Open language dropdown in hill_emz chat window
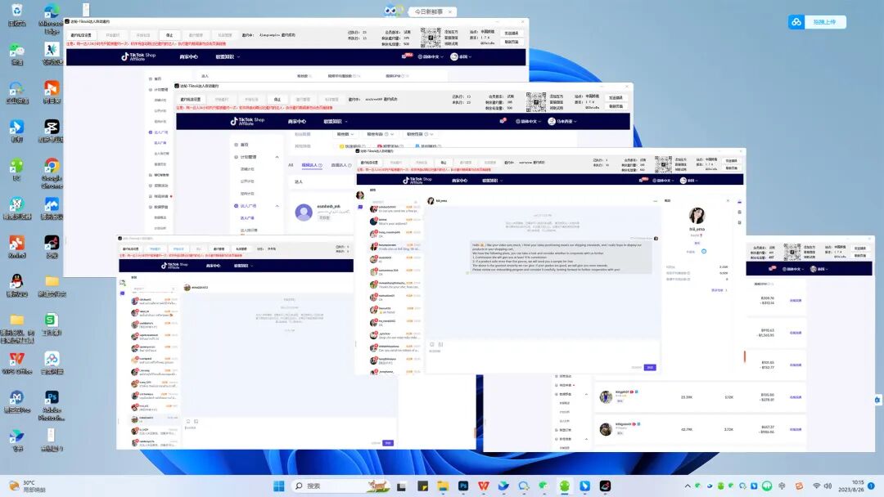 664,181
